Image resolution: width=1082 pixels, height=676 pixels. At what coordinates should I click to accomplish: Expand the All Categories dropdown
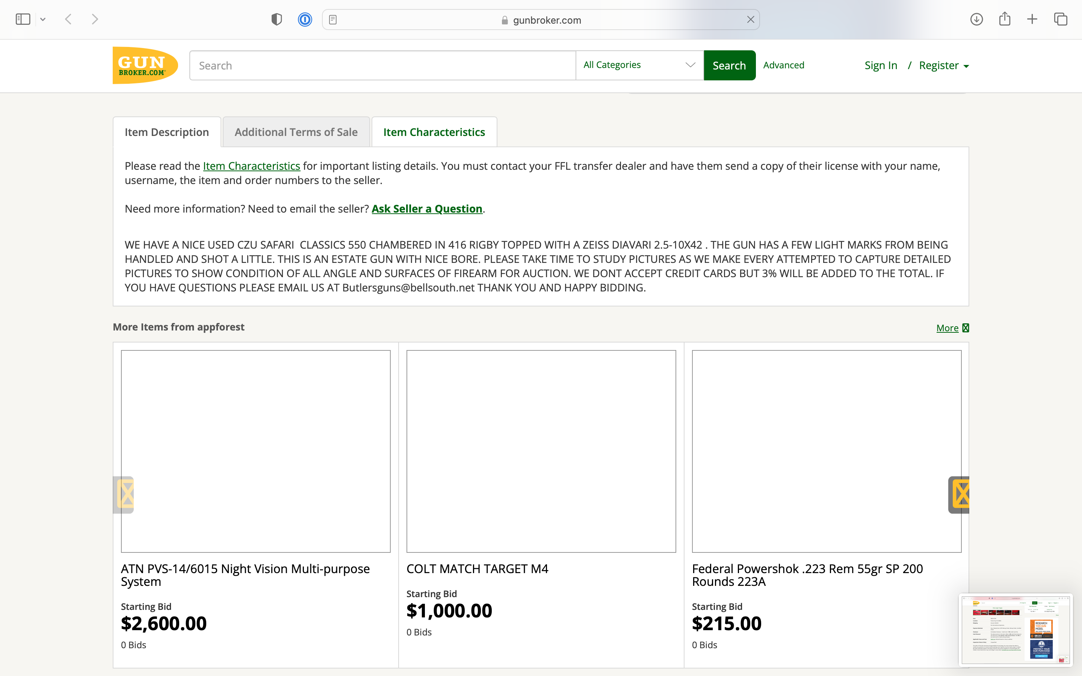pos(639,65)
